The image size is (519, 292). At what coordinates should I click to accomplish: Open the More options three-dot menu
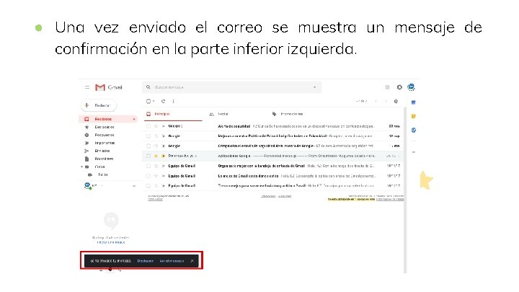coord(173,102)
